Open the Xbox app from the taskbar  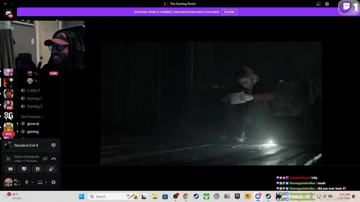[206, 196]
